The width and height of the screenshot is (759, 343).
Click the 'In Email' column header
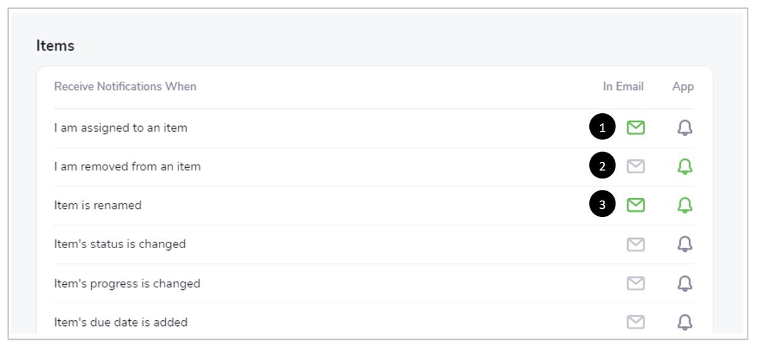click(x=623, y=87)
